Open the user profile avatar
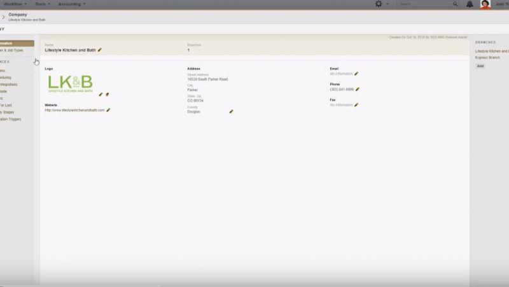Screen dimensions: 509x287 click(x=485, y=4)
